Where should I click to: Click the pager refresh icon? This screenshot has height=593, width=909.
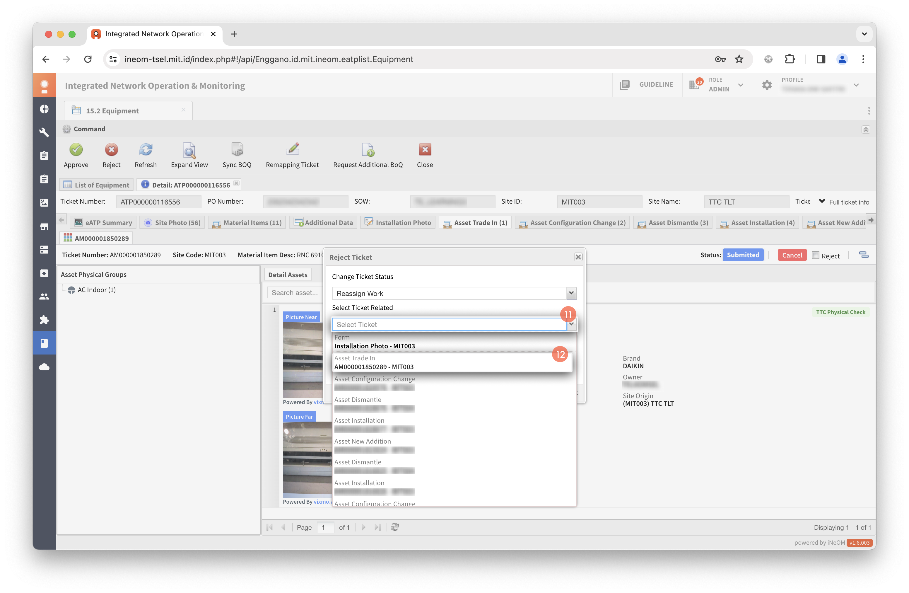394,527
